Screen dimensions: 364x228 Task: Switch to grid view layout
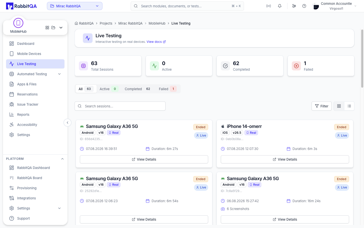(339, 106)
